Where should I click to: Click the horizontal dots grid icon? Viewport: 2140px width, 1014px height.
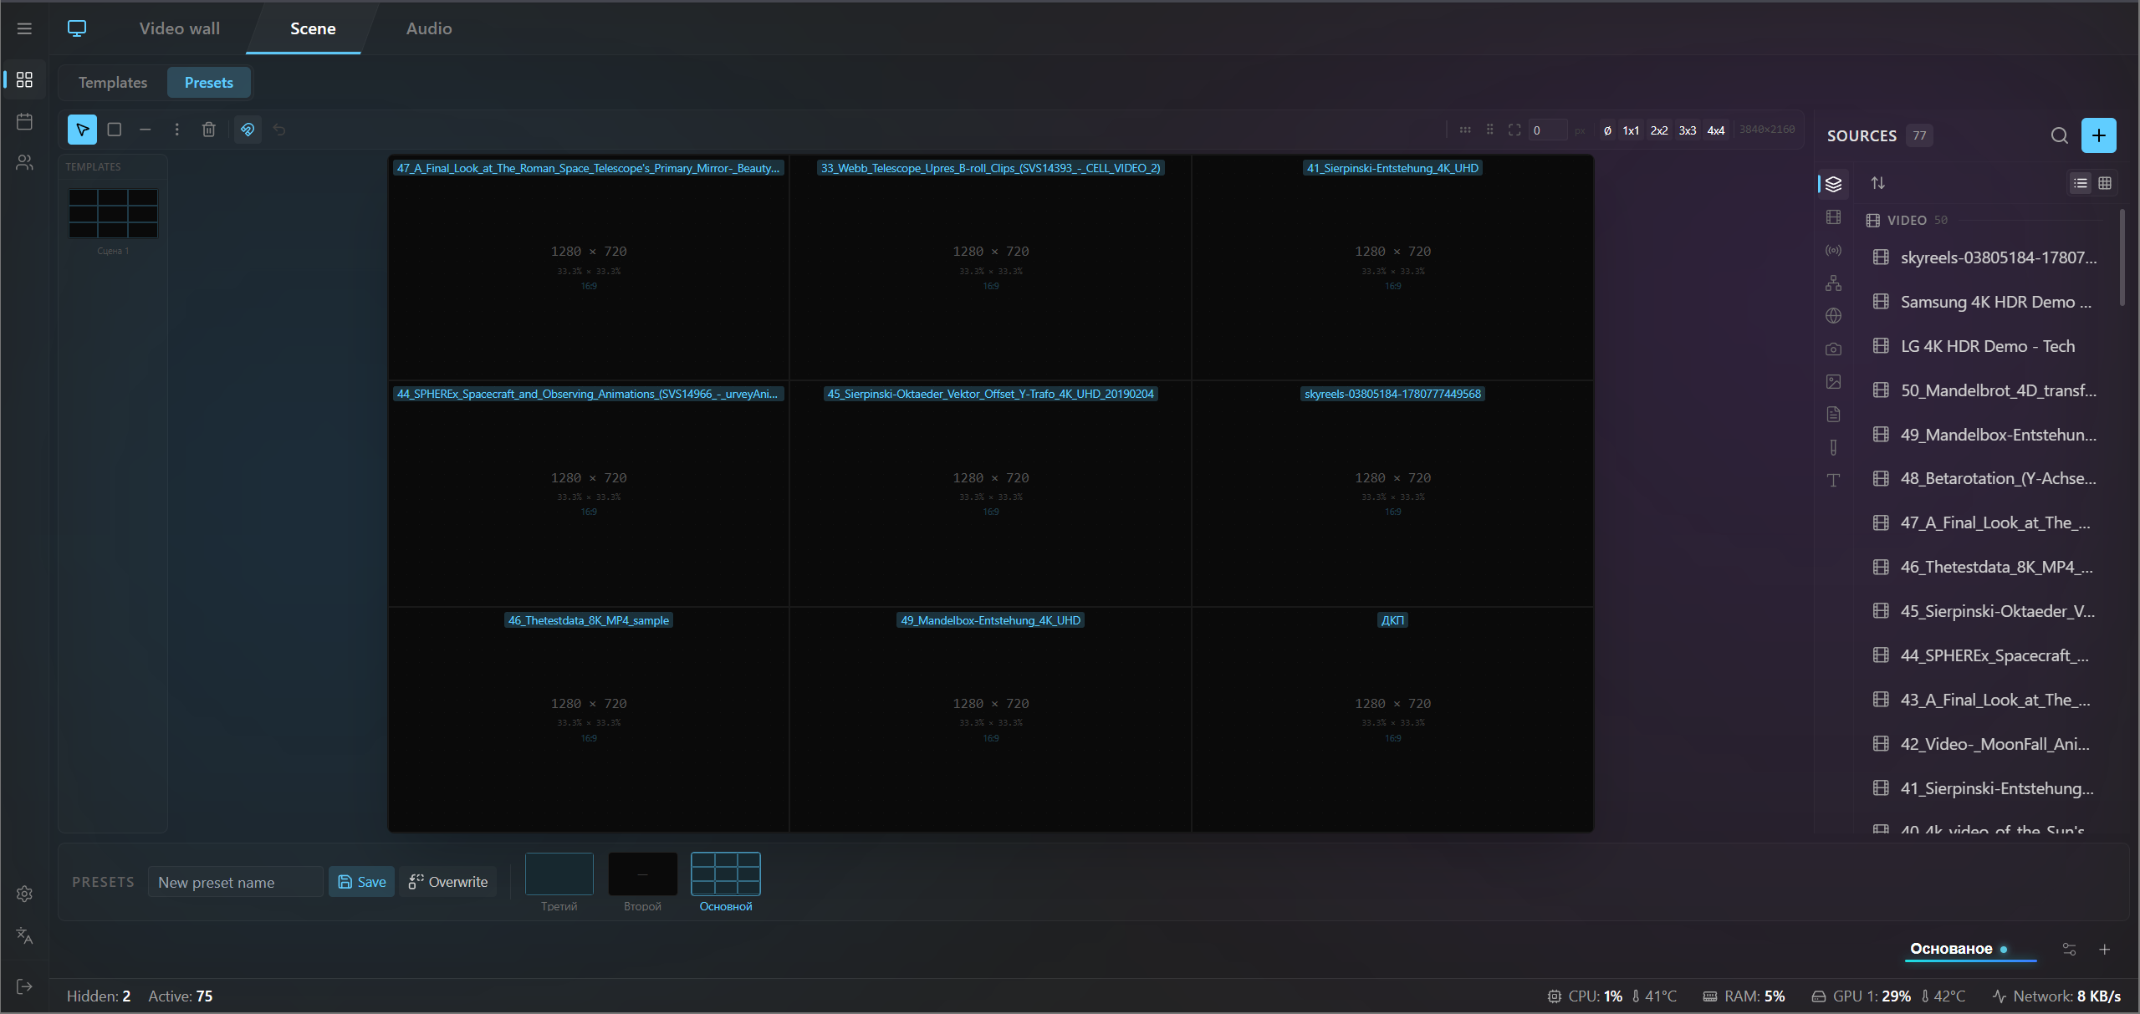(x=1465, y=130)
